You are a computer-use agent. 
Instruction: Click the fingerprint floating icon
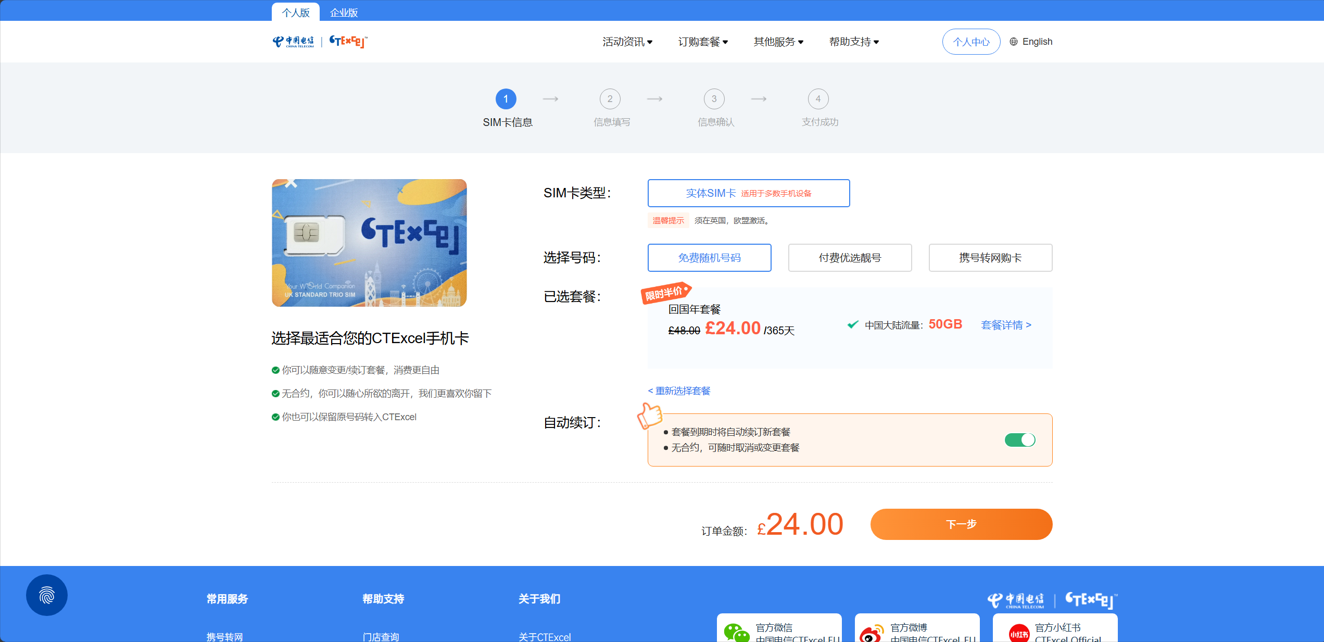47,595
